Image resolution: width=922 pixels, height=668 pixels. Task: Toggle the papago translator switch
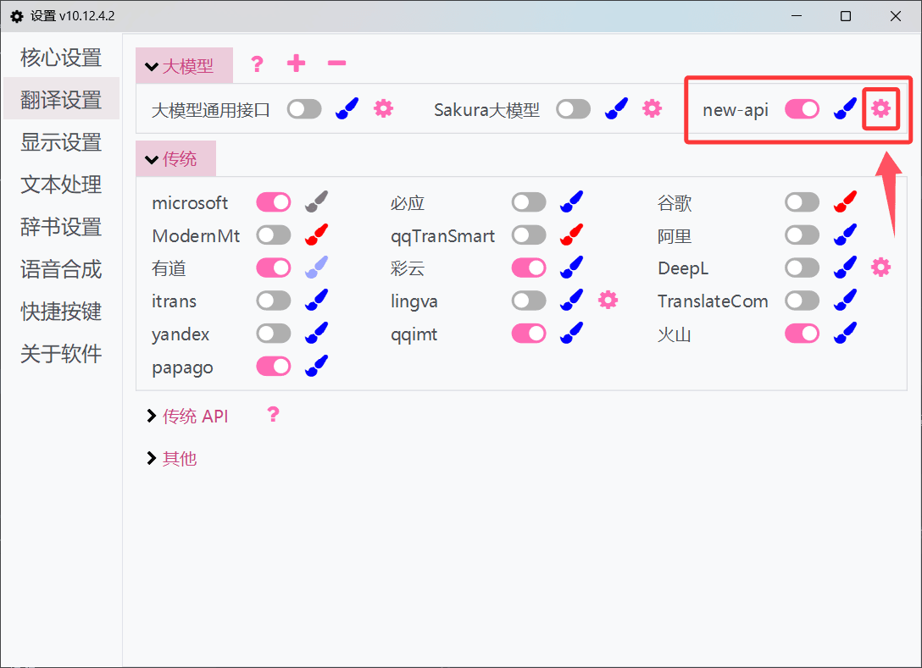pos(274,367)
